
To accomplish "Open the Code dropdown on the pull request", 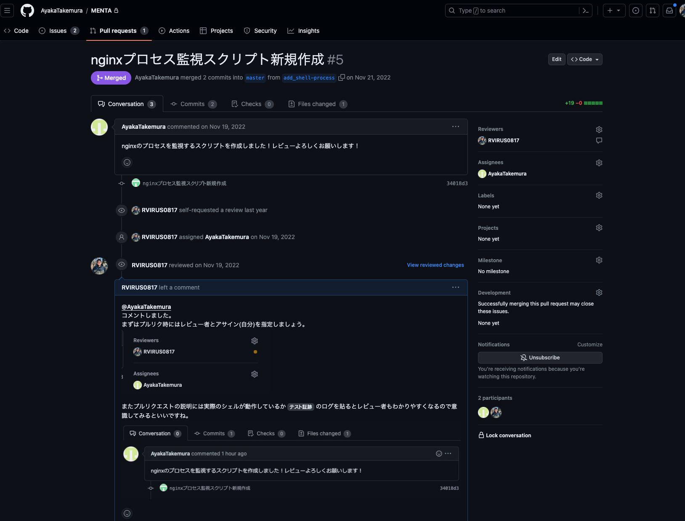I will [x=584, y=59].
